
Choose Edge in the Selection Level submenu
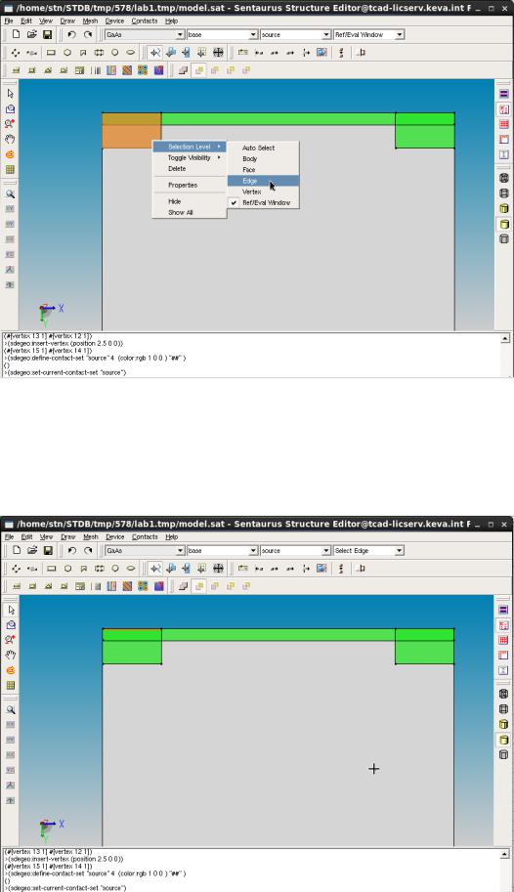pos(263,181)
